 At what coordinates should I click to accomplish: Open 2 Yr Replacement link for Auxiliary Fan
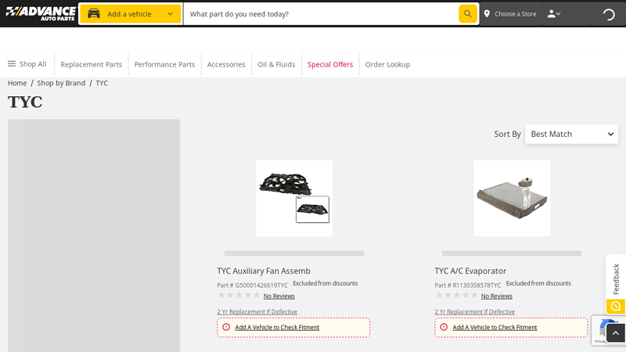(257, 311)
